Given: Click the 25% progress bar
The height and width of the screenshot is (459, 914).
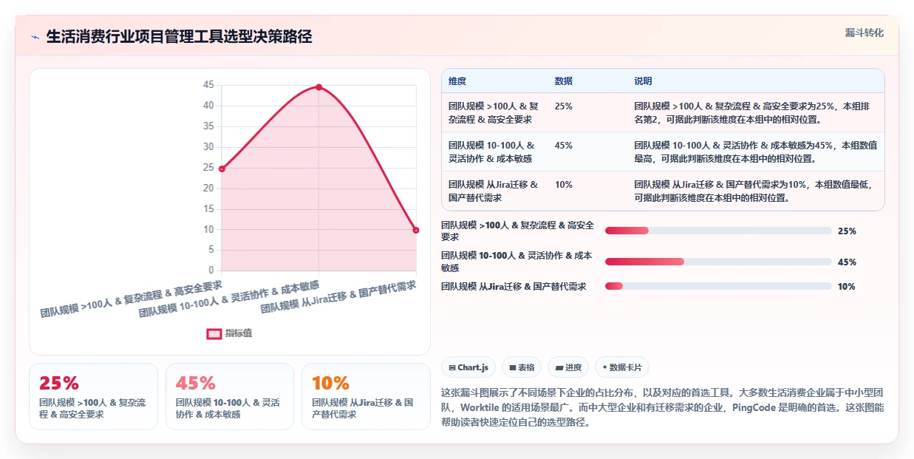Looking at the screenshot, I should (718, 231).
